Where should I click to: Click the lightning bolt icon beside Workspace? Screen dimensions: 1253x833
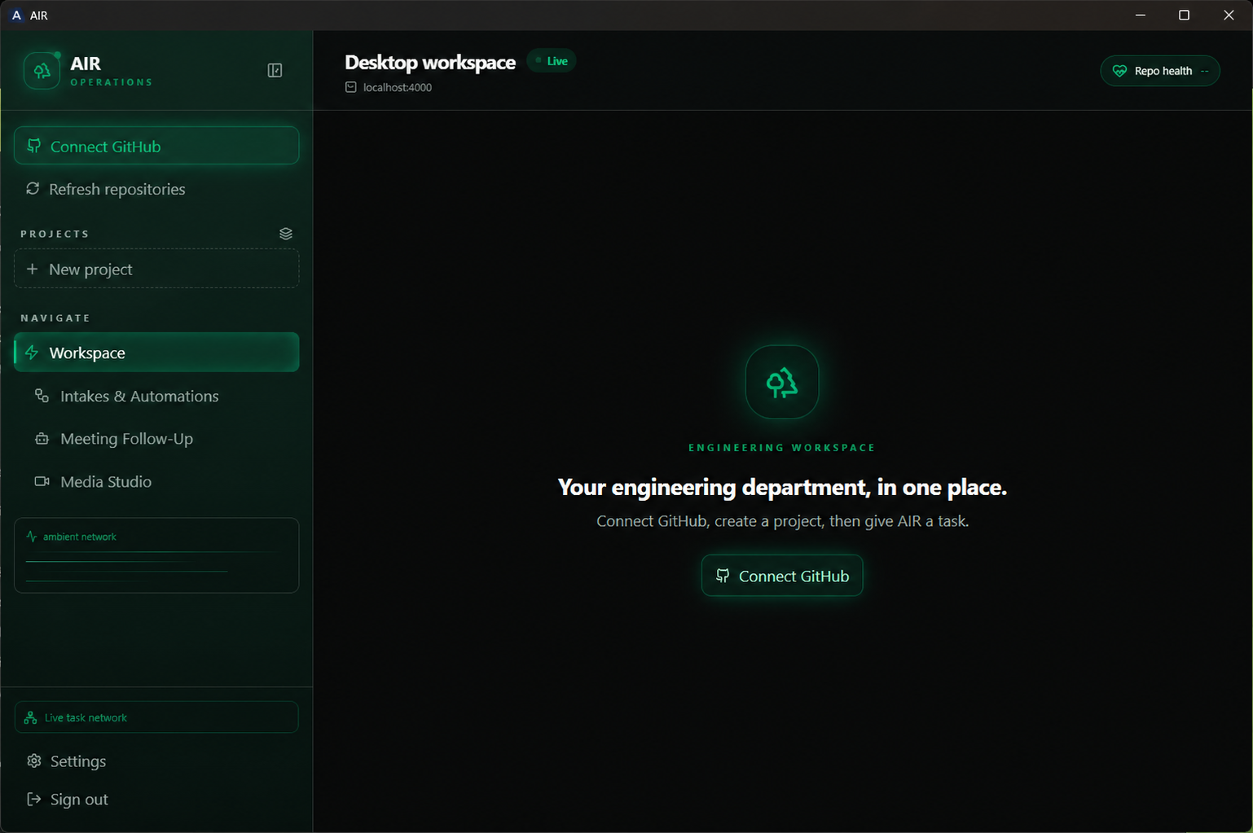32,353
